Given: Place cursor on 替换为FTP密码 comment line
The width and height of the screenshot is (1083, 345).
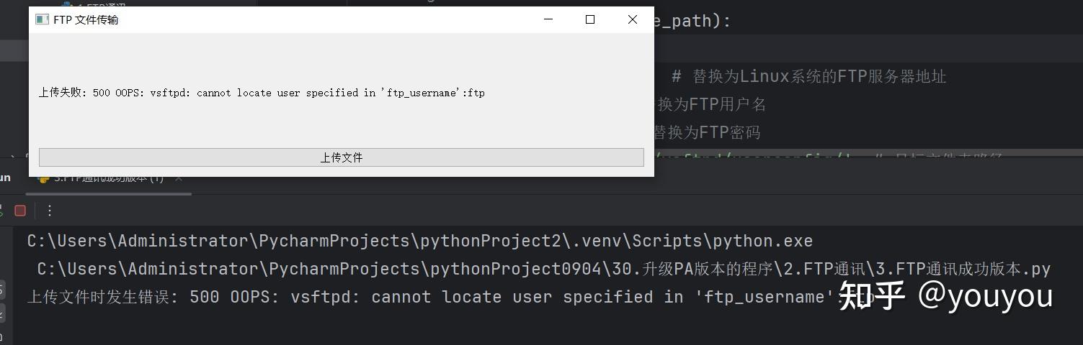Looking at the screenshot, I should click(x=706, y=132).
